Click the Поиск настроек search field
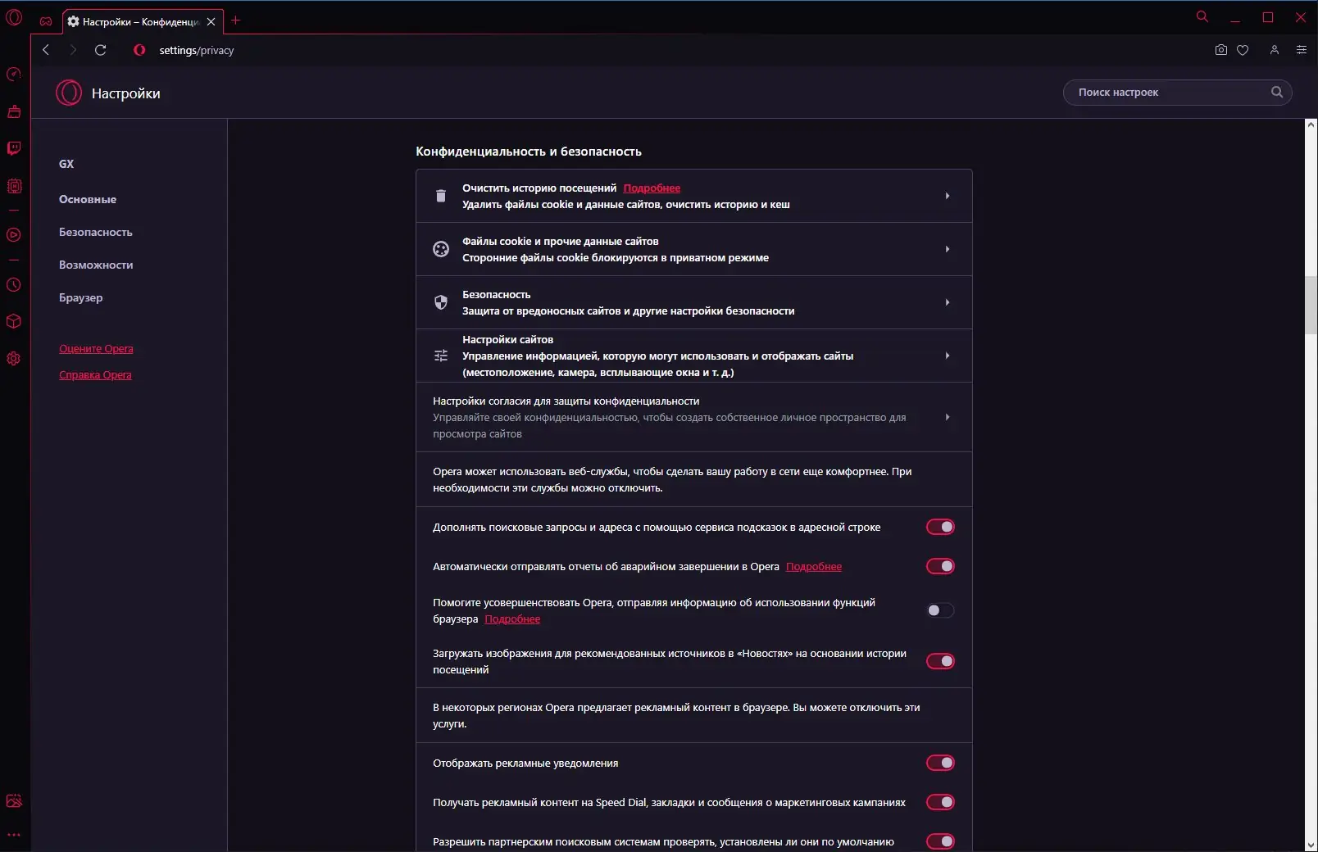The width and height of the screenshot is (1318, 852). tap(1177, 92)
